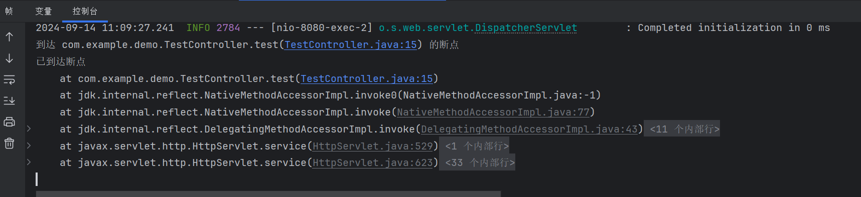Image resolution: width=861 pixels, height=197 pixels.
Task: Expand the fold arrow beside HttpServlet.java:623
Action: [x=29, y=162]
